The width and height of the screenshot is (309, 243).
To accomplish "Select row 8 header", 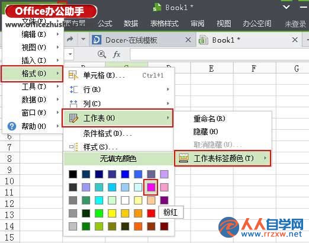I will (9, 158).
